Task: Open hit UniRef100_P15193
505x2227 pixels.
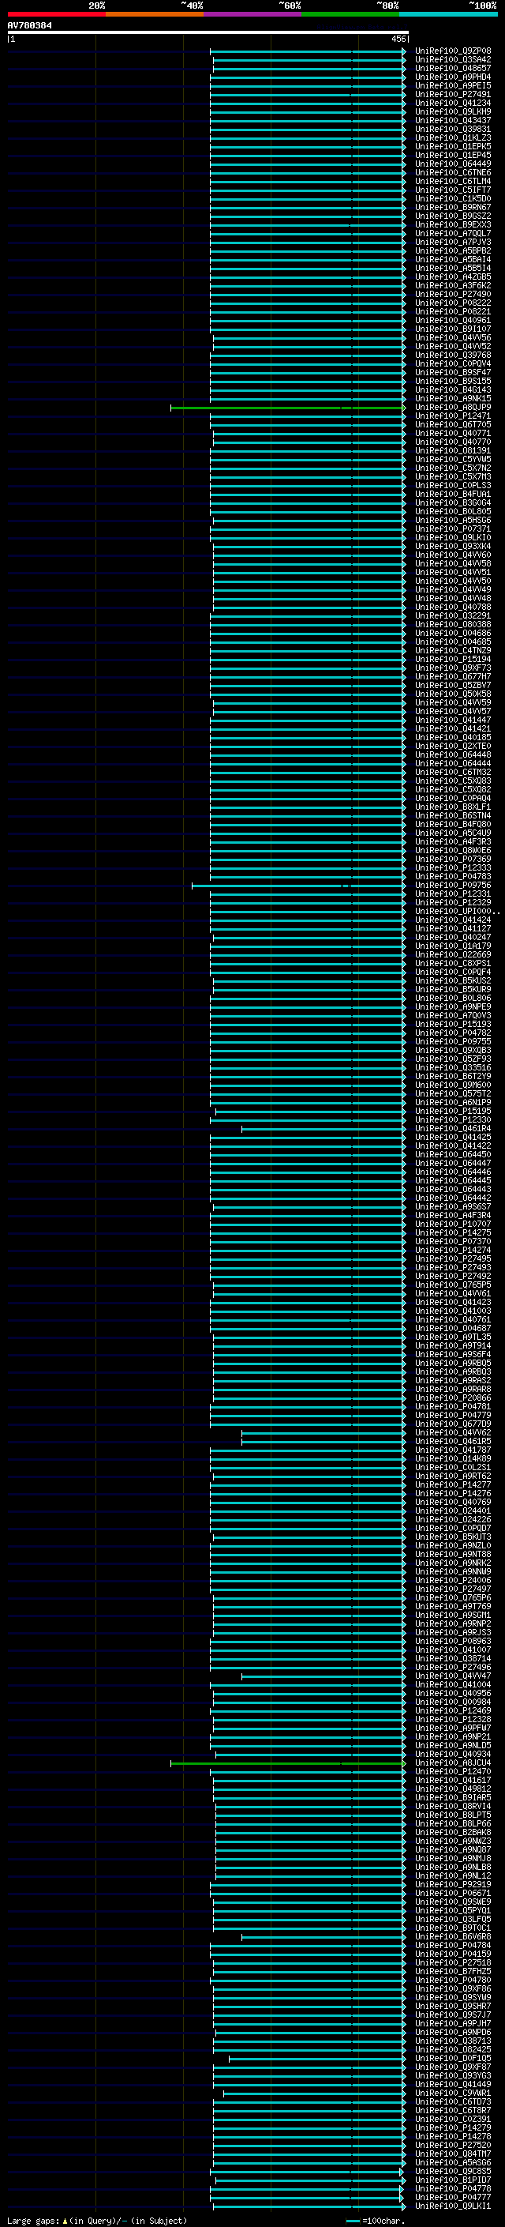Action: (452, 1025)
